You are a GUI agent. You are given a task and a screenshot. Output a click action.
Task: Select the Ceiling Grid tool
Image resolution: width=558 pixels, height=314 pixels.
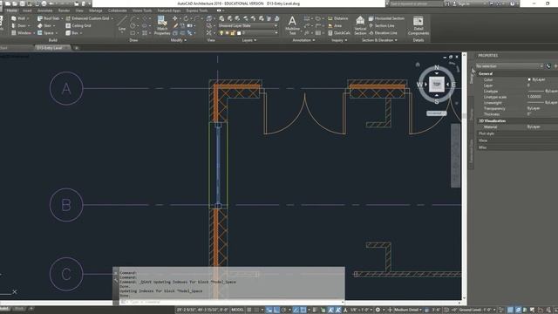coord(78,25)
